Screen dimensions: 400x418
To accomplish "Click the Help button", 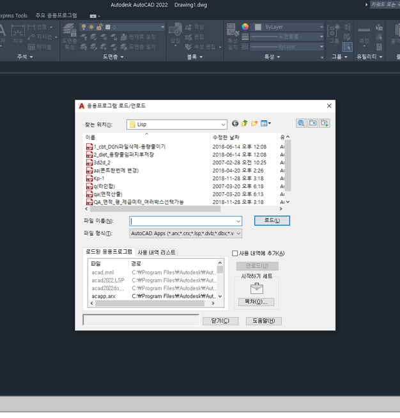I will pyautogui.click(x=263, y=321).
